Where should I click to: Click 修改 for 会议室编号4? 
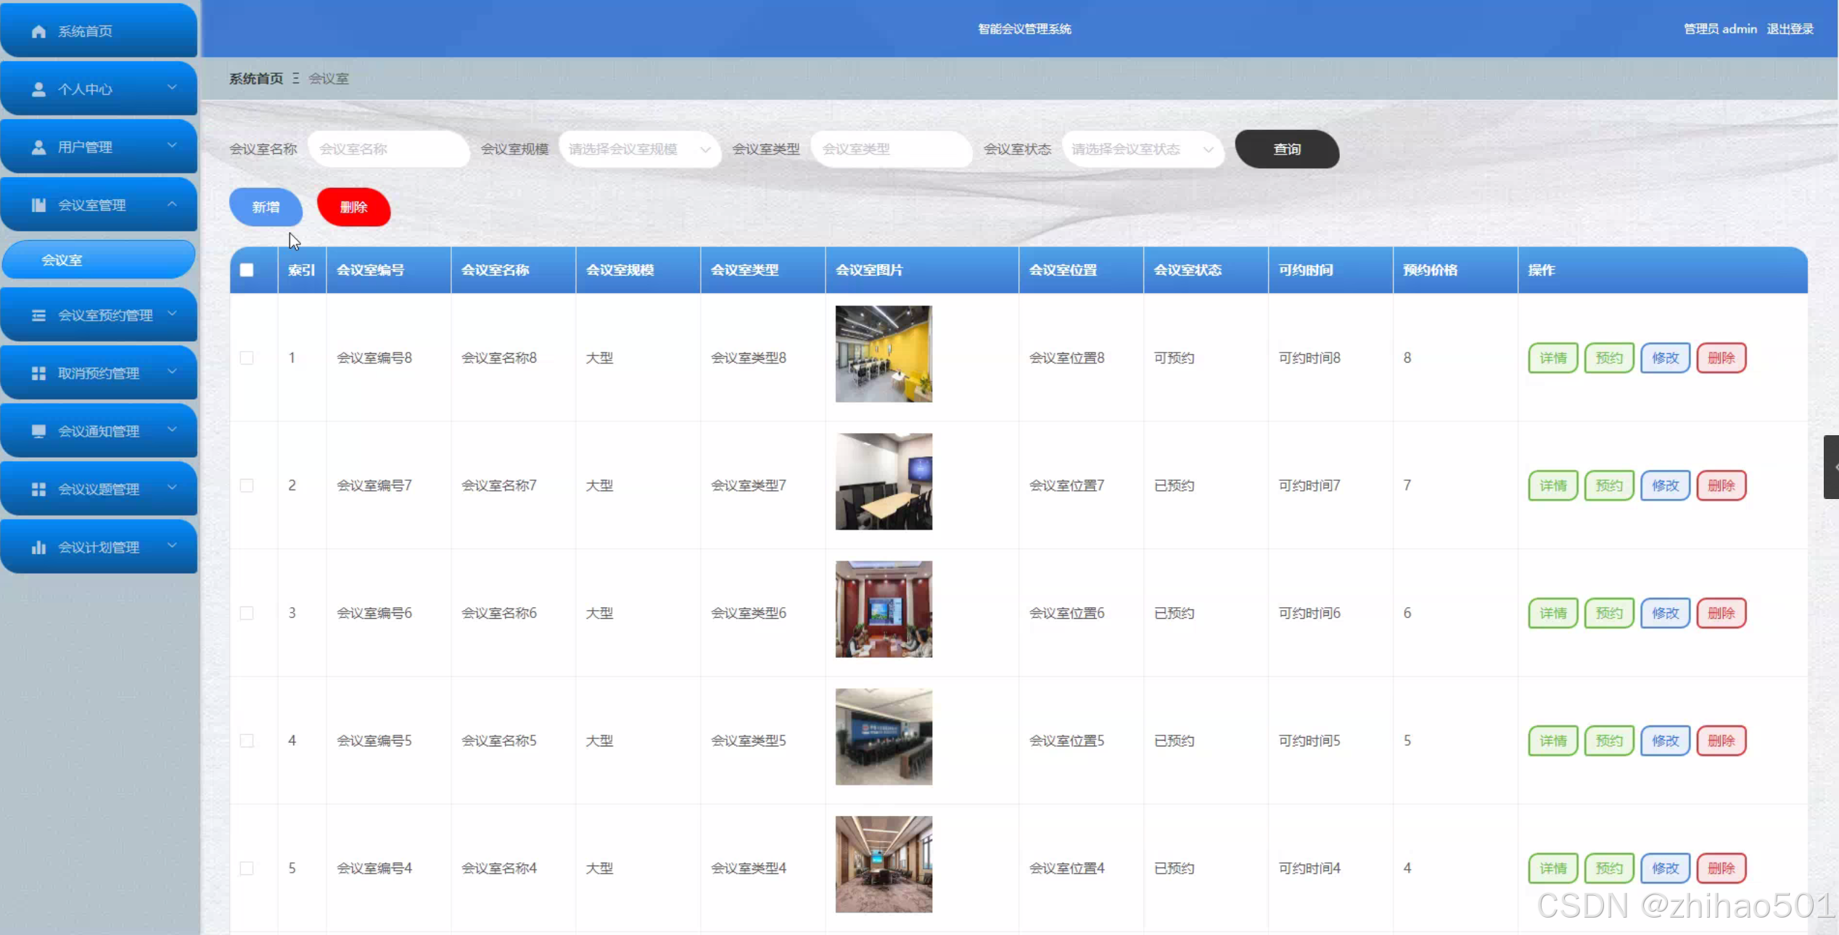pos(1666,869)
